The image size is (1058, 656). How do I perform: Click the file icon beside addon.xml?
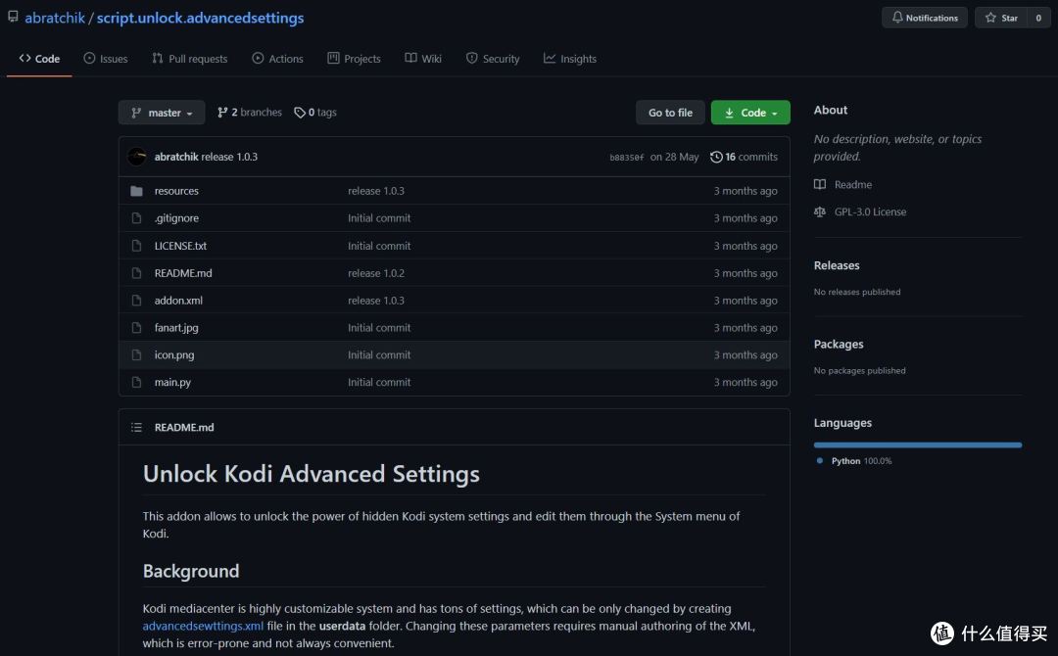pyautogui.click(x=136, y=300)
